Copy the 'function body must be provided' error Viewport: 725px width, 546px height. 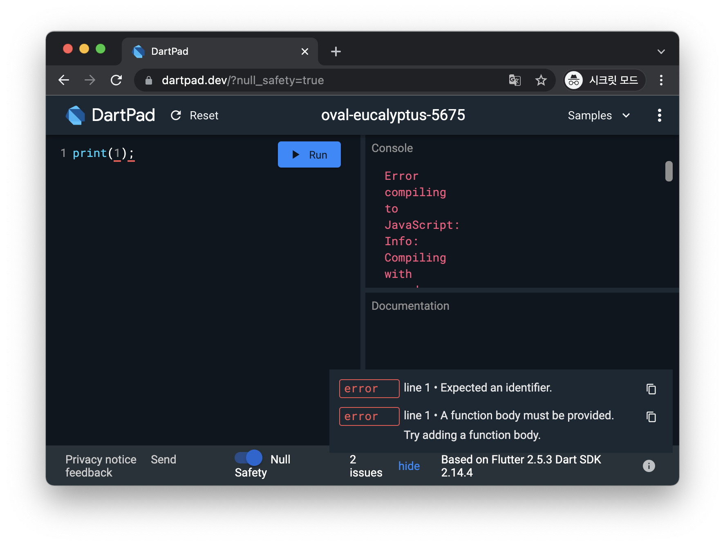[x=651, y=416]
